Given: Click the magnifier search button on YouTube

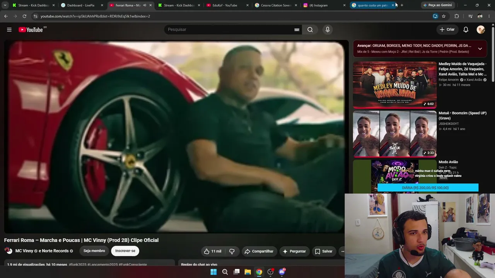Looking at the screenshot, I should 310,30.
